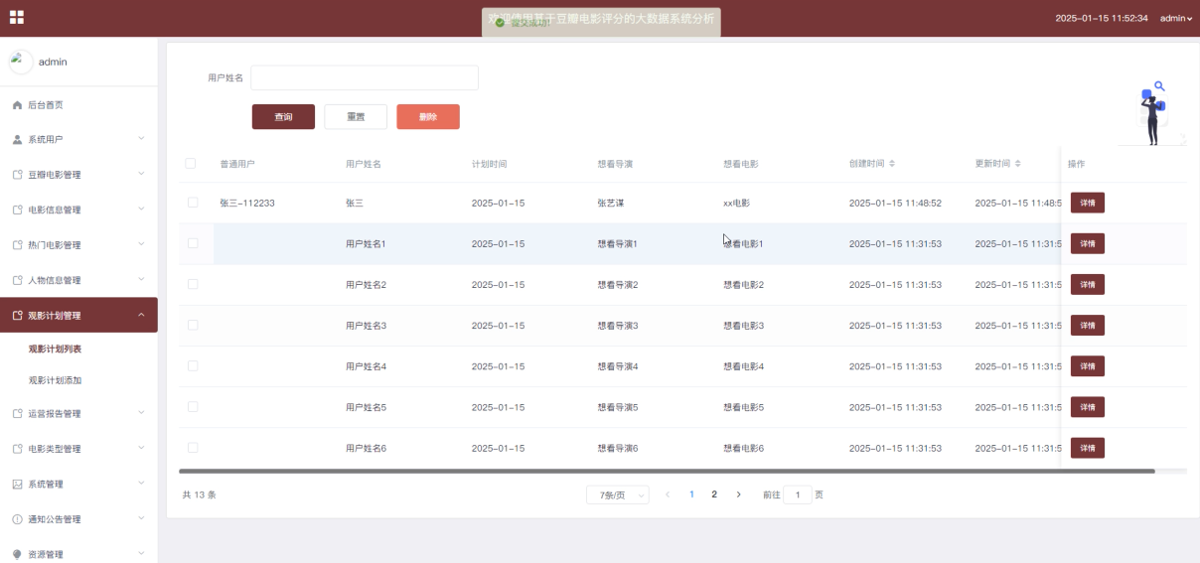Open 详情 for the 用户姓名5 row
1200x563 pixels.
coord(1088,407)
